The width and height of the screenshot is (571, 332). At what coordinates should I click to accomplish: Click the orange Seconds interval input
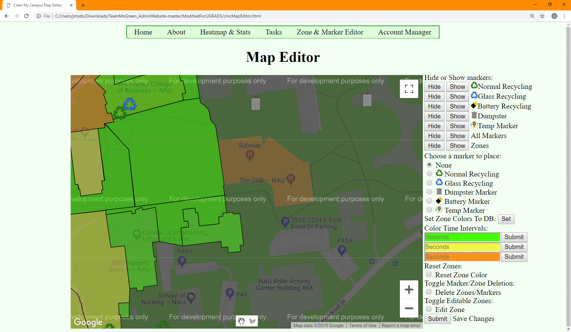tap(462, 257)
